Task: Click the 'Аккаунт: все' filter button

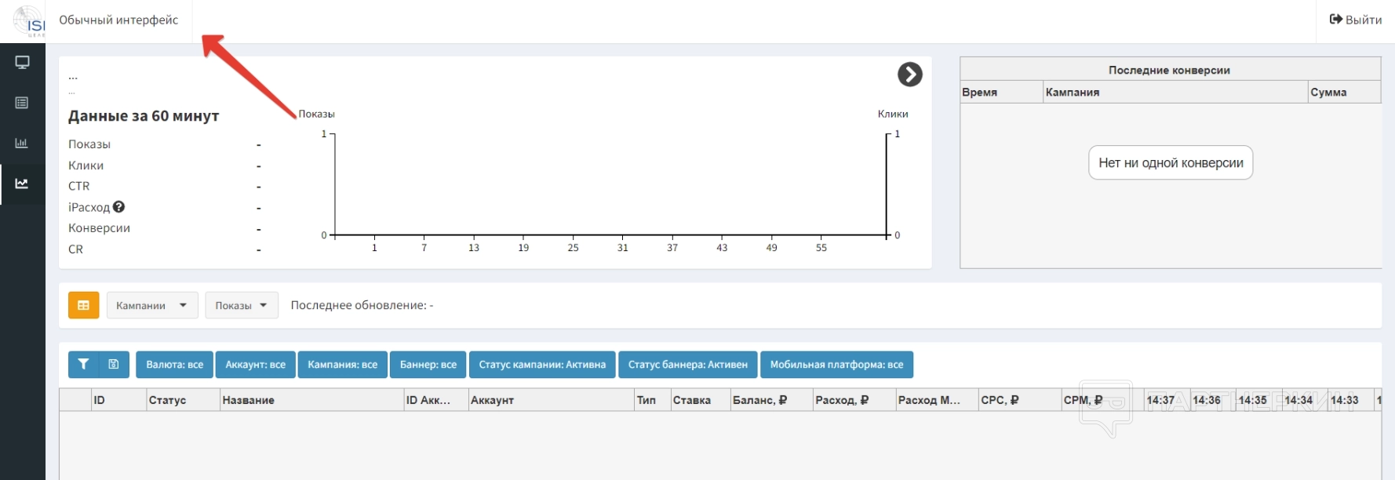Action: pos(255,365)
